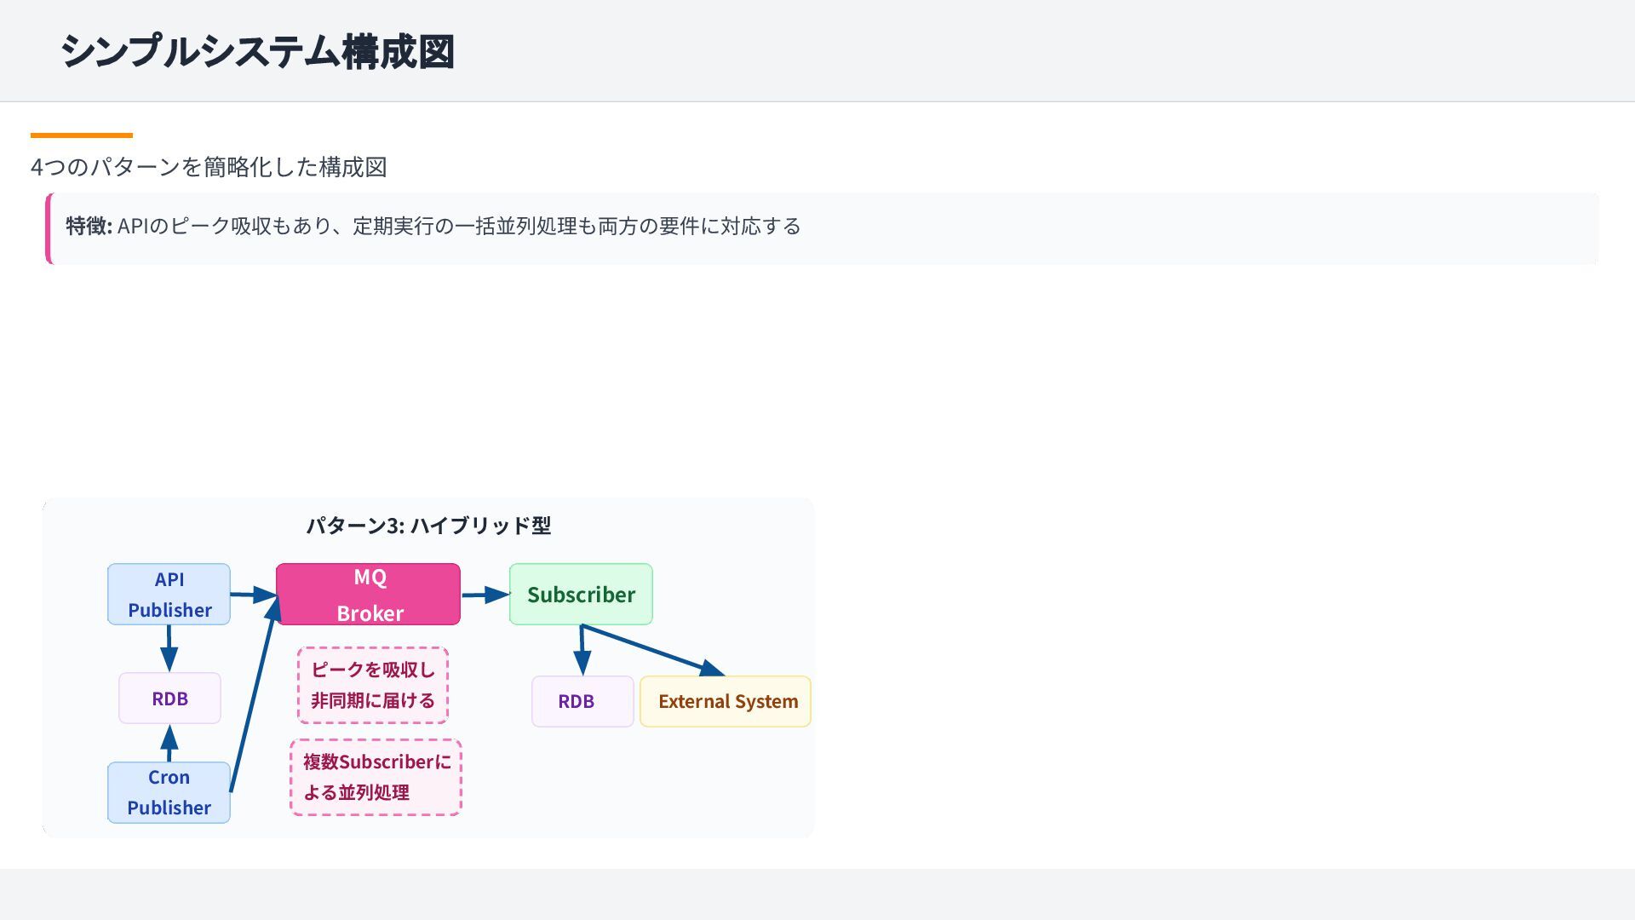Click arrow from Subscriber to External System
The height and width of the screenshot is (920, 1635).
[651, 650]
